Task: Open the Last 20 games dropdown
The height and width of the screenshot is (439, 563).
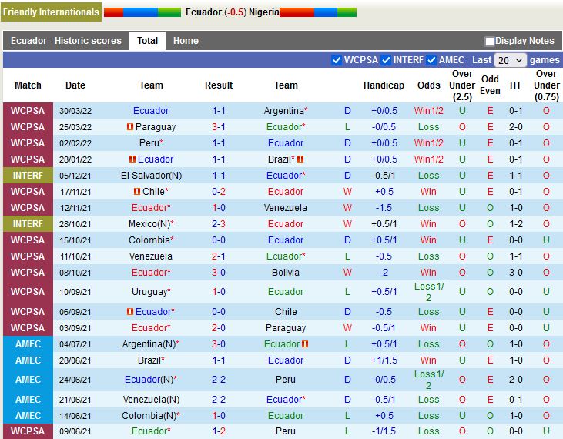Action: coord(510,60)
